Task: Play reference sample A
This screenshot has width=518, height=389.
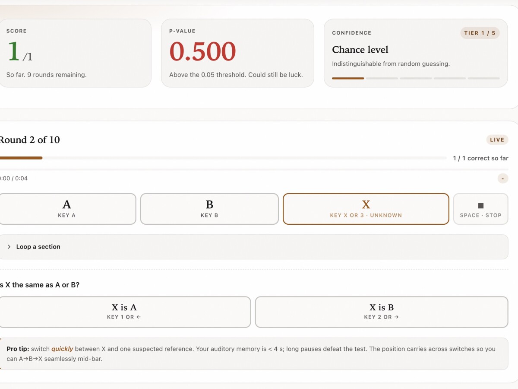Action: [x=67, y=209]
